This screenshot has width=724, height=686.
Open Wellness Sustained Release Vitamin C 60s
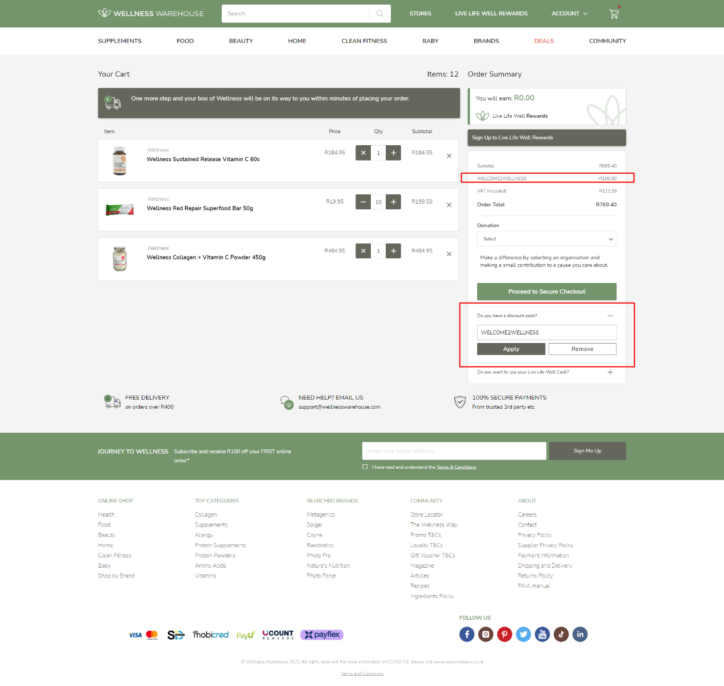(203, 159)
